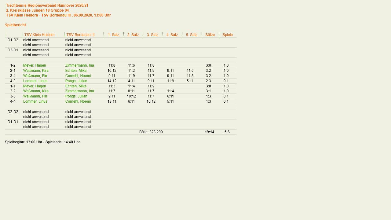Click Waßmann, Kira in match 2-2 row

click(x=36, y=91)
